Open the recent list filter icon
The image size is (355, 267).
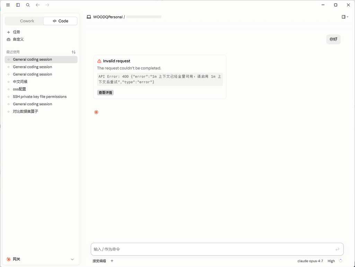coord(73,52)
